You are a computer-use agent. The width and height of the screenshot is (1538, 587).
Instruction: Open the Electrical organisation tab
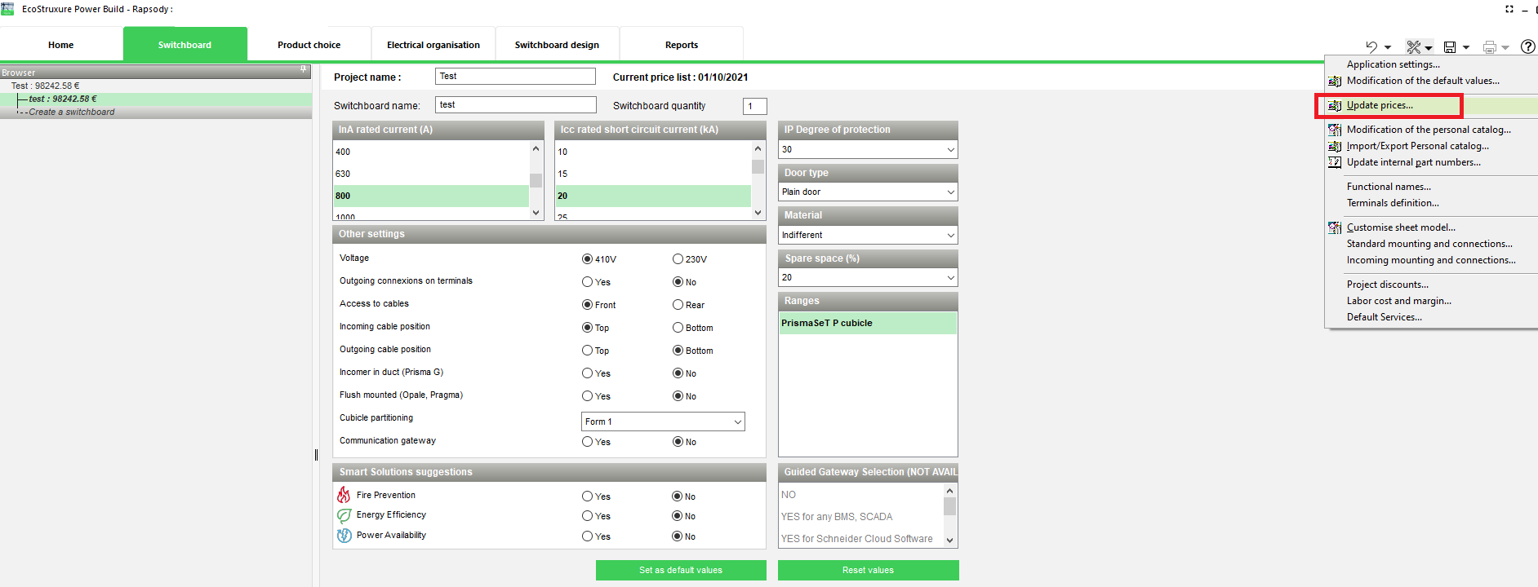pyautogui.click(x=433, y=45)
